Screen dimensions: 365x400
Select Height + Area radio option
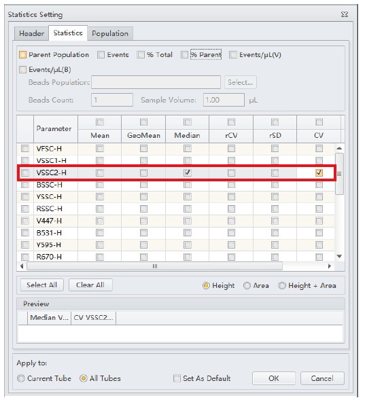click(282, 285)
